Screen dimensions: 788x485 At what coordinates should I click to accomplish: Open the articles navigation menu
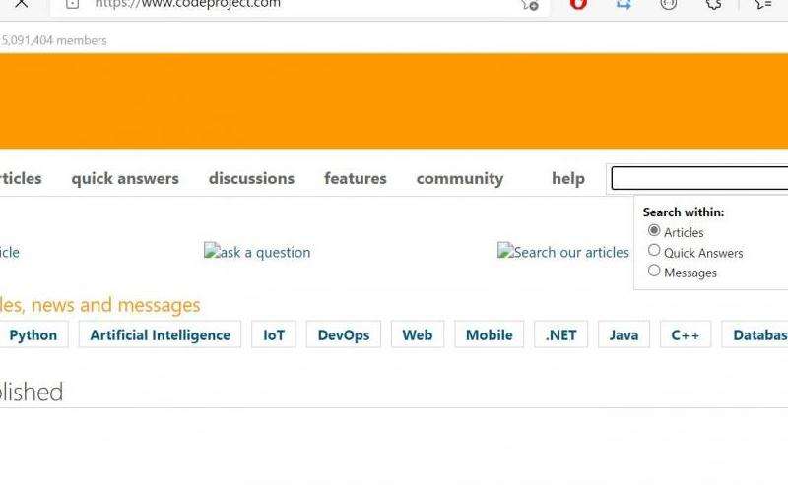pyautogui.click(x=21, y=178)
